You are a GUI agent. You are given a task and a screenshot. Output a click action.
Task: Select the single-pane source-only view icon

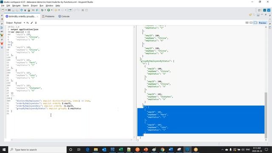[x=255, y=23]
